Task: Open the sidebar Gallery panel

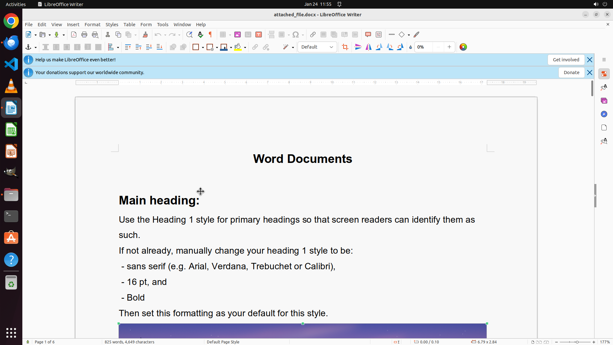Action: pyautogui.click(x=604, y=101)
